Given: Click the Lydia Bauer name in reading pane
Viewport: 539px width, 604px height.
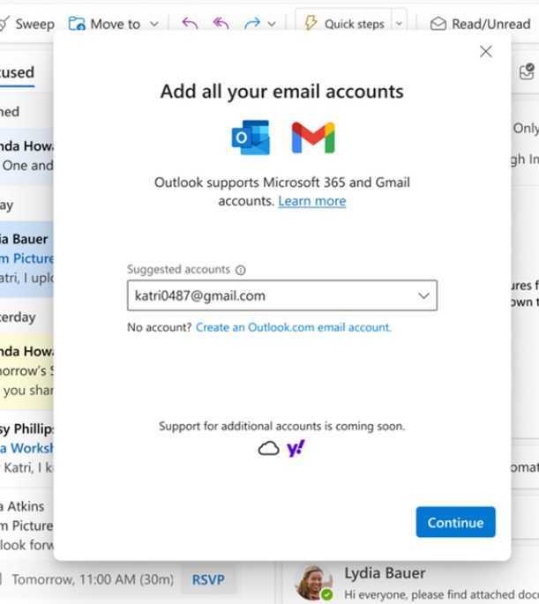Looking at the screenshot, I should click(x=385, y=573).
